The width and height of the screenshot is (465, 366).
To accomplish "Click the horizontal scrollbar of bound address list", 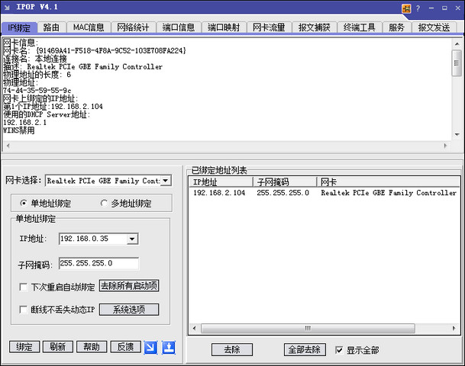I will click(308, 328).
